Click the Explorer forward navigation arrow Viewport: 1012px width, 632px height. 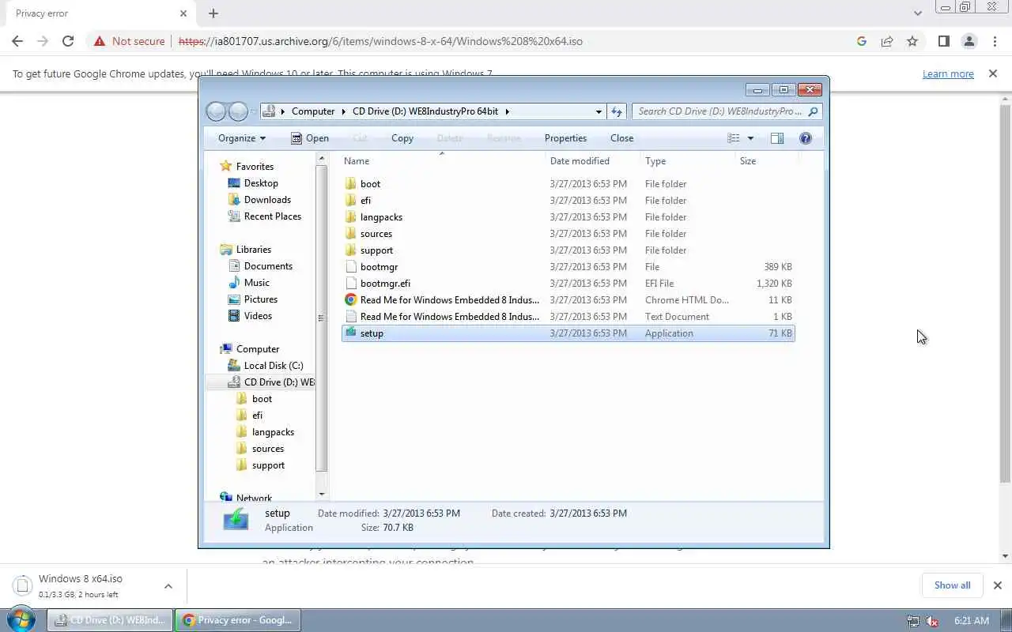pyautogui.click(x=238, y=111)
